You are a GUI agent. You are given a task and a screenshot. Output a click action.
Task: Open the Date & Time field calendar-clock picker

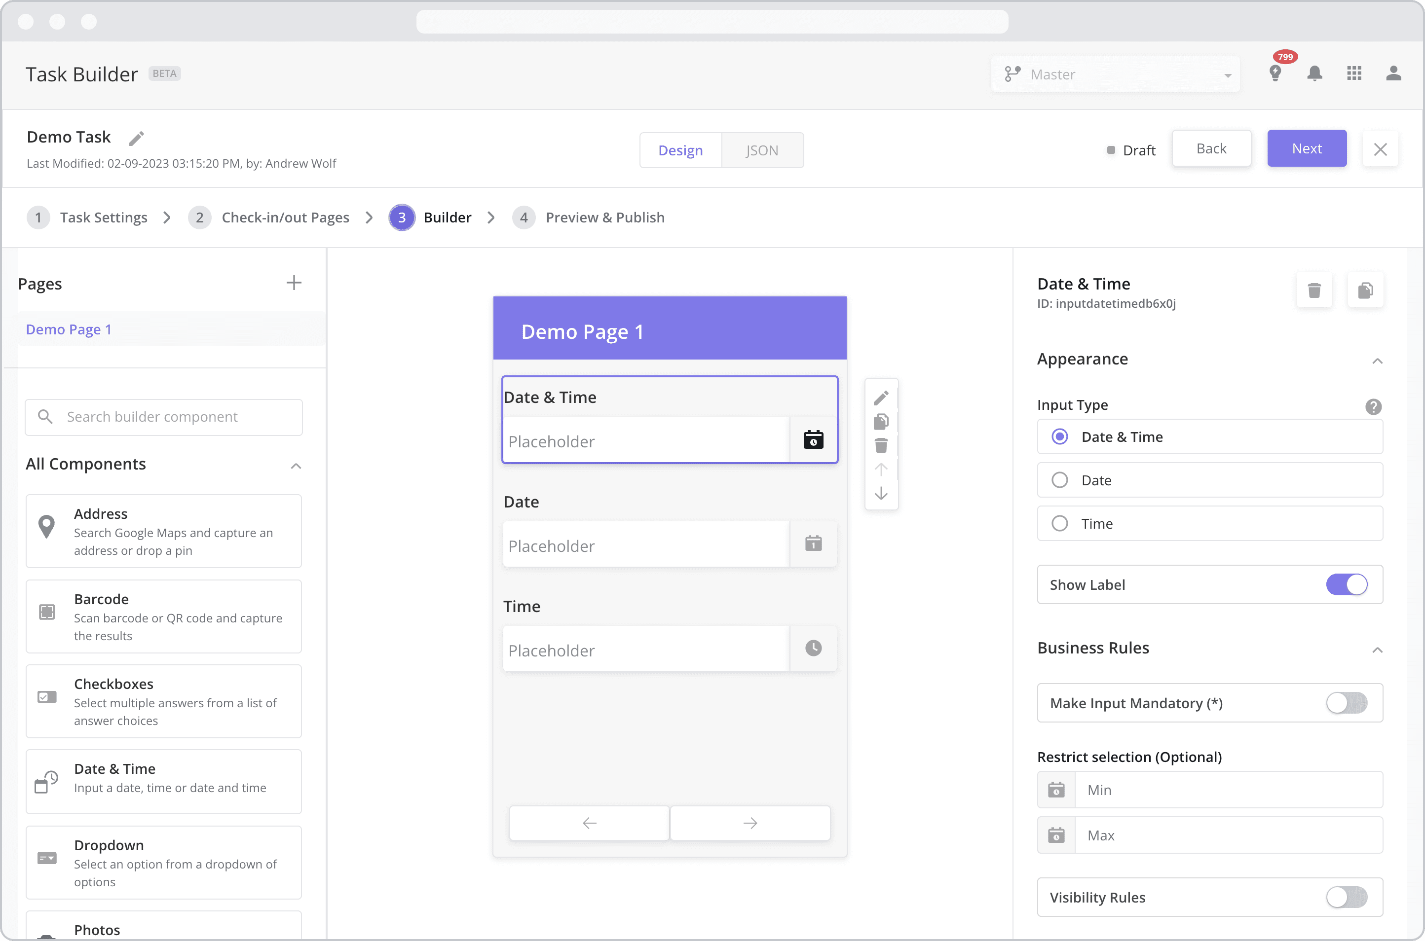pyautogui.click(x=813, y=439)
